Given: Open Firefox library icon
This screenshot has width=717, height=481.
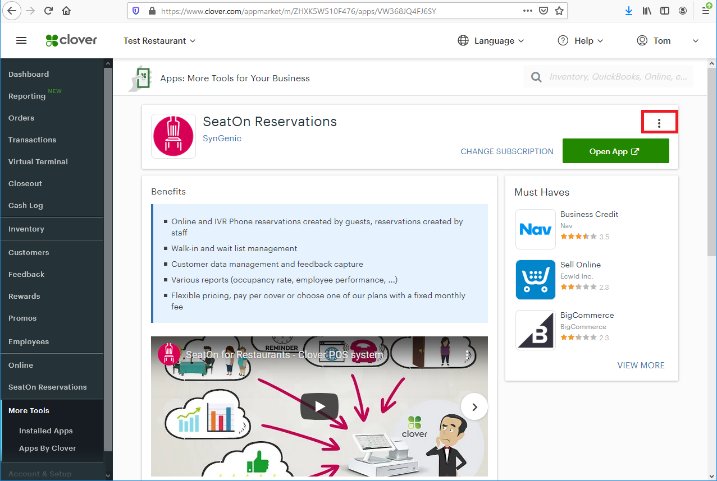Looking at the screenshot, I should 647,11.
